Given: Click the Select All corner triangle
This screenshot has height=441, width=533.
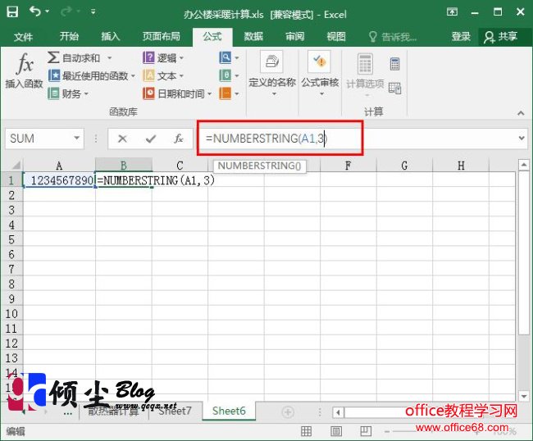Looking at the screenshot, I should click(15, 166).
